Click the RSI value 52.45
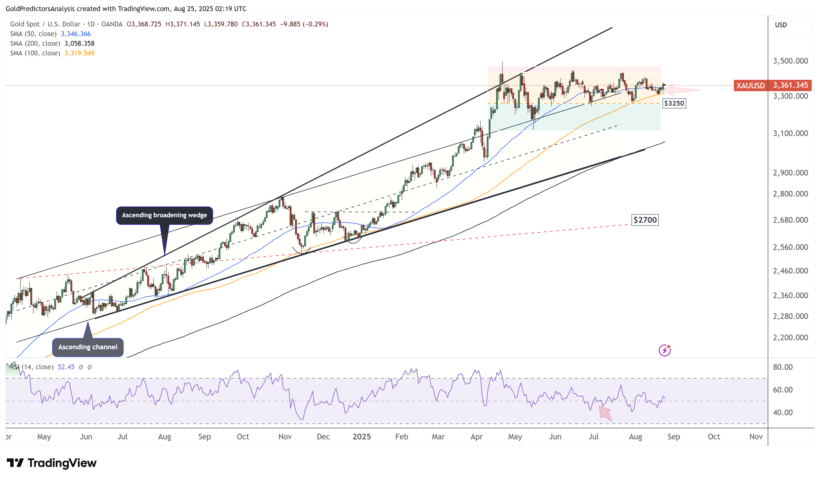The height and width of the screenshot is (480, 820). pos(66,367)
